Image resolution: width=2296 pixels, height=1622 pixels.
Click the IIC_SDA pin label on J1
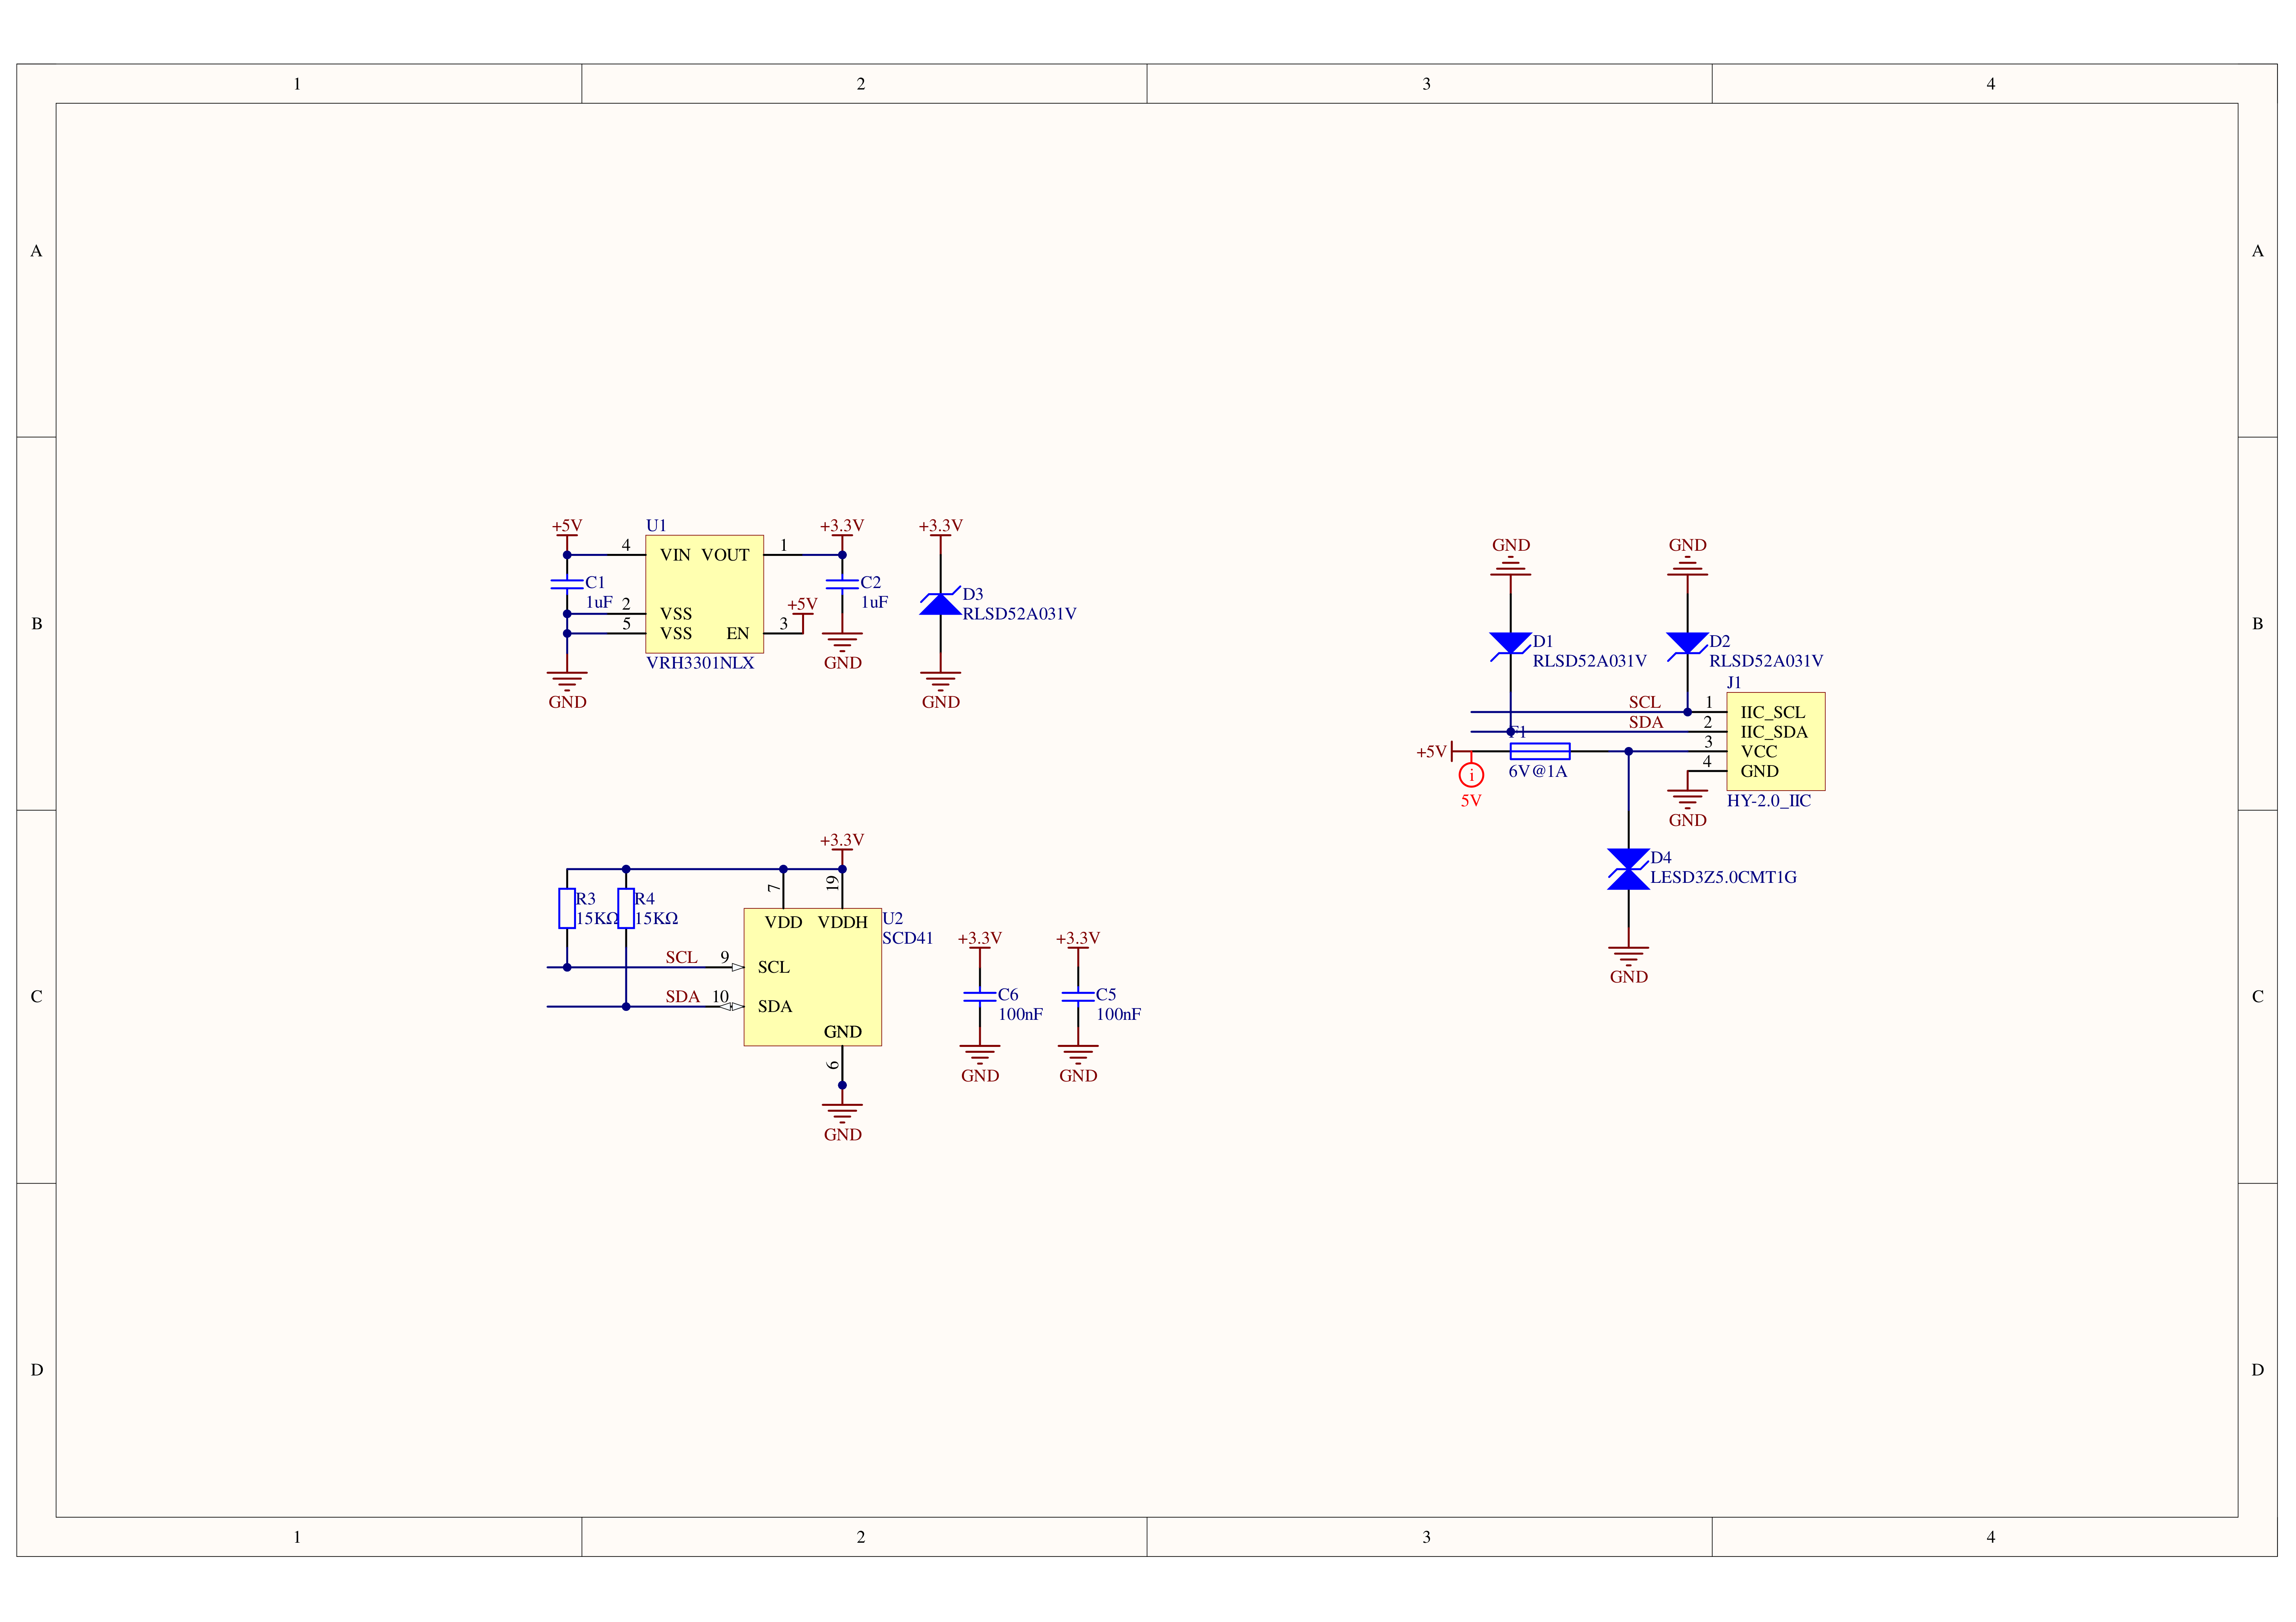(1773, 732)
